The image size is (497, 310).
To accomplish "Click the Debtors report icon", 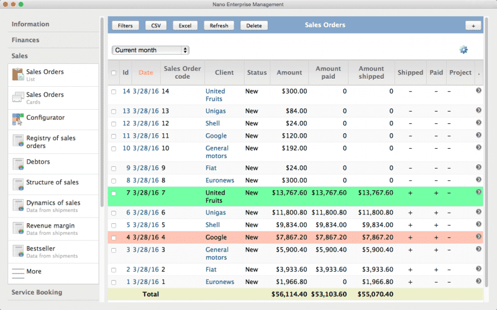I will (17, 163).
